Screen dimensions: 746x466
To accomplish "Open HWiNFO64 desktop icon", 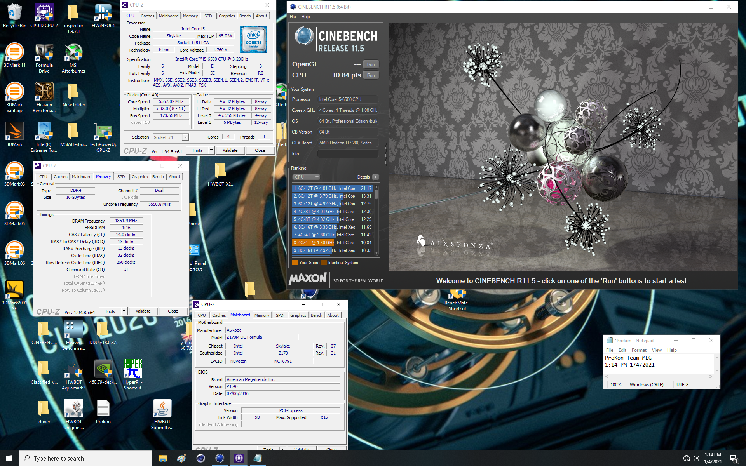I will [103, 16].
